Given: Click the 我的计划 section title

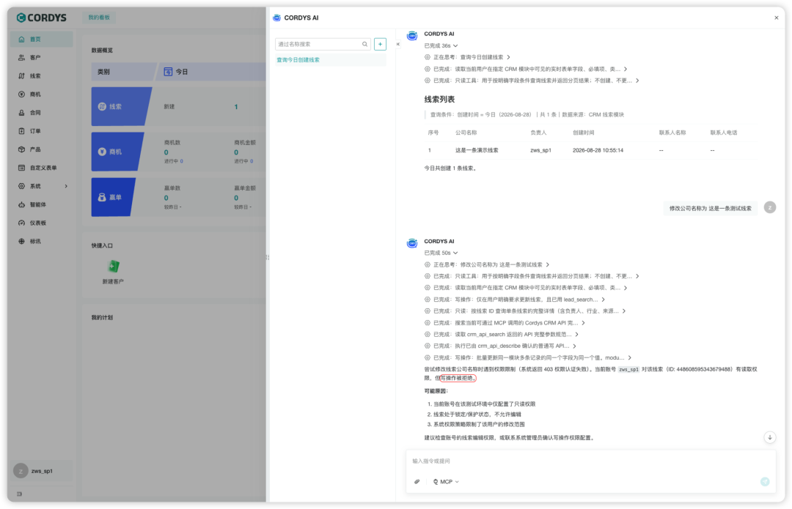Looking at the screenshot, I should click(102, 318).
